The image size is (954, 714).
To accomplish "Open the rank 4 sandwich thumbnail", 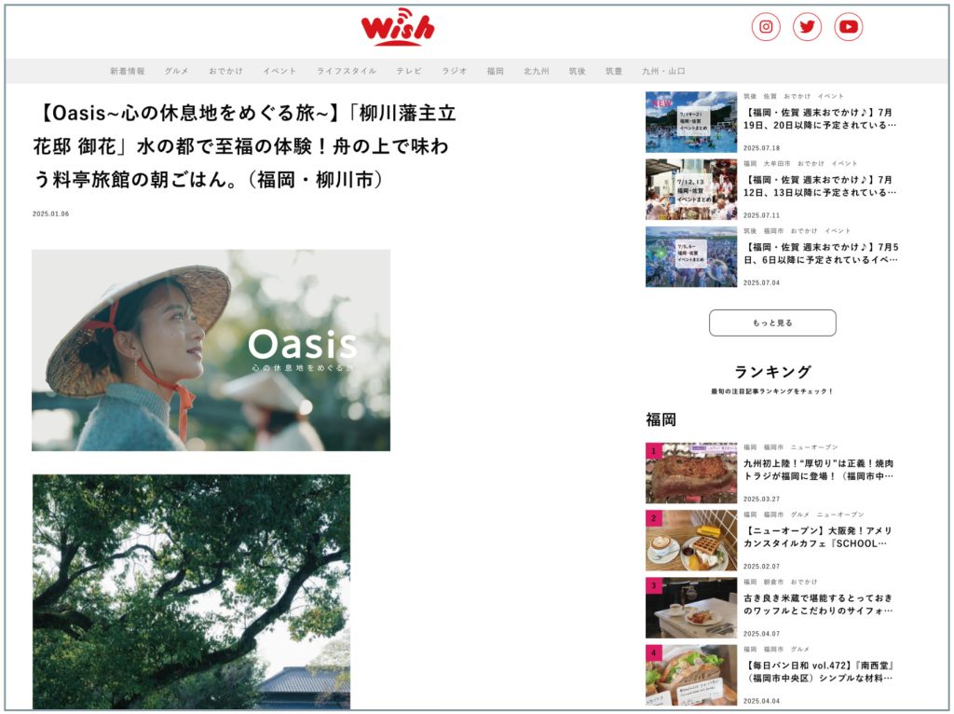I will click(x=691, y=674).
